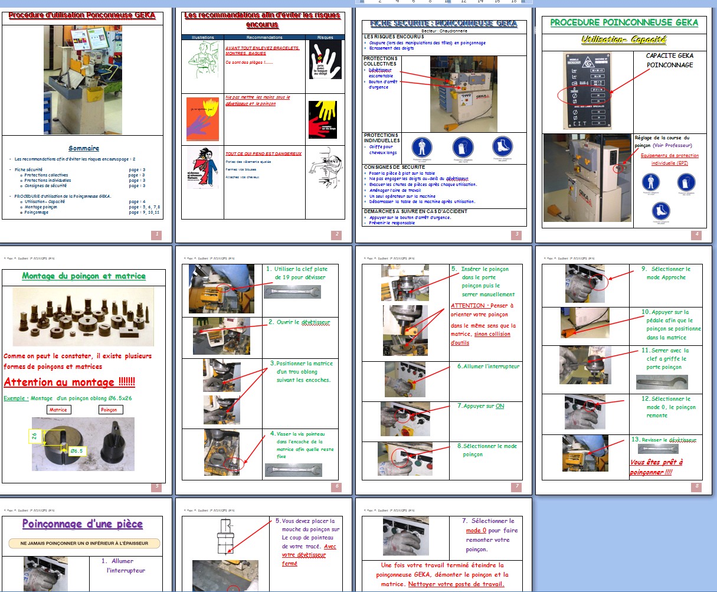This screenshot has height=592, width=717.
Task: Click step '7. Appuyer sur ON'
Action: (481, 406)
